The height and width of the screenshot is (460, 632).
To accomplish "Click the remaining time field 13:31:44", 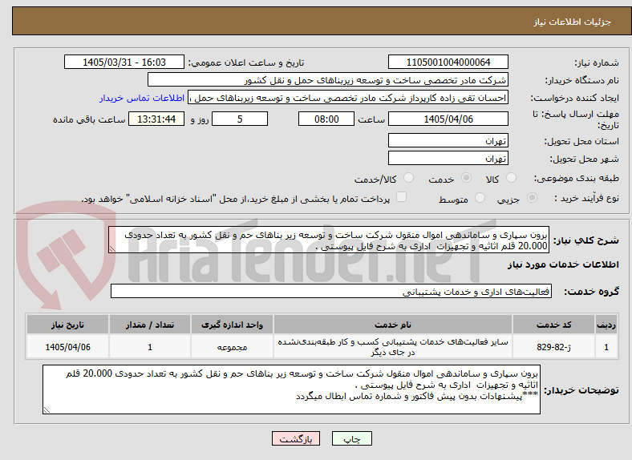I will [x=156, y=119].
